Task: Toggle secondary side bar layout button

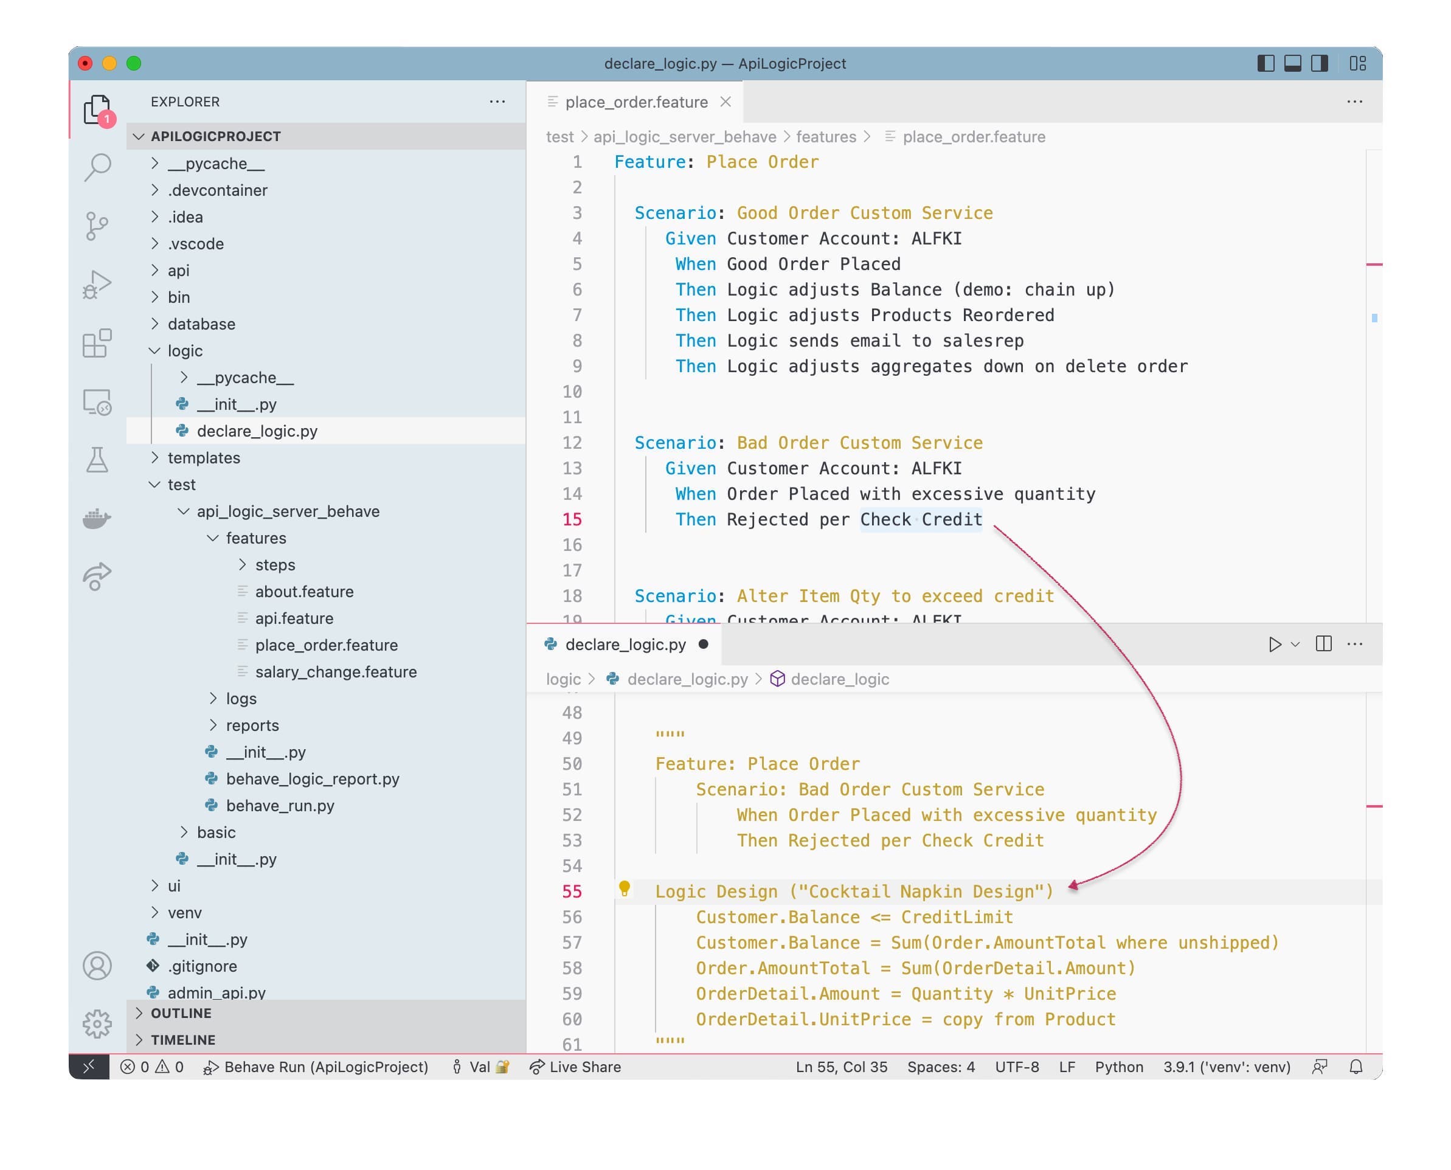Action: click(1319, 63)
